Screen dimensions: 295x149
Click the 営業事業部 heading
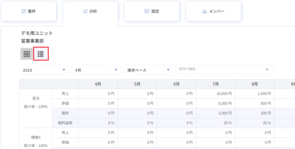[32, 41]
